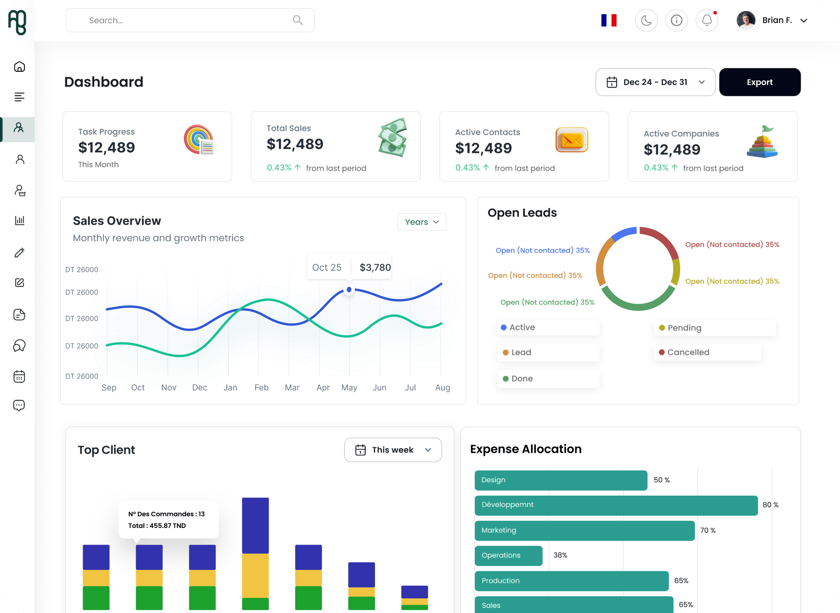The height and width of the screenshot is (613, 840).
Task: Toggle the Active legend item in Open Leads
Action: (548, 327)
